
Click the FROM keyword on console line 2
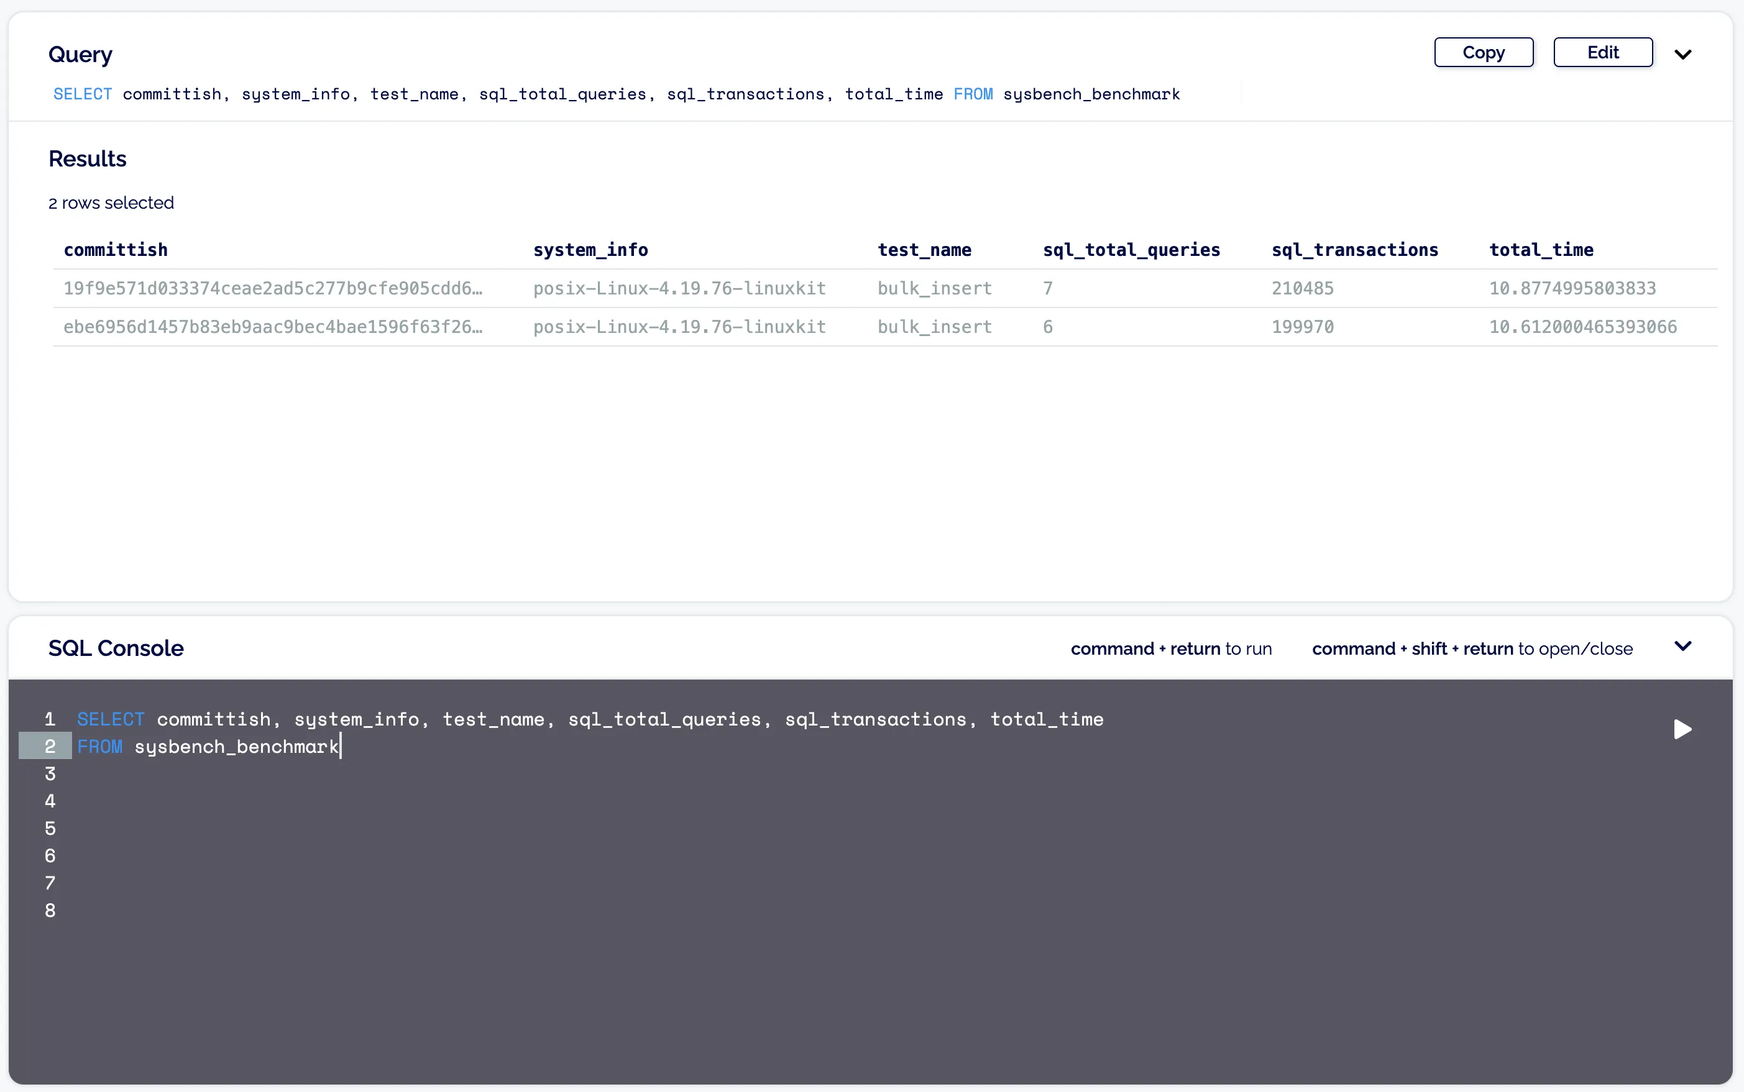tap(101, 746)
